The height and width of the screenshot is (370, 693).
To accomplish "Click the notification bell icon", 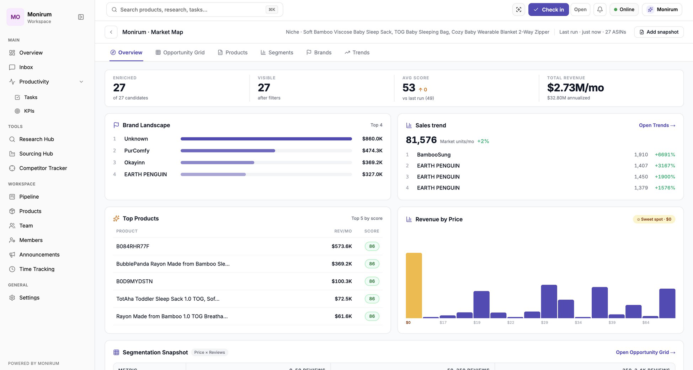I will (x=600, y=10).
